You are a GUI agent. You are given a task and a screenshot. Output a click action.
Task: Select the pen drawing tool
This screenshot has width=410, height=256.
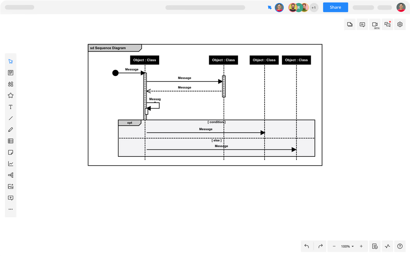10,130
